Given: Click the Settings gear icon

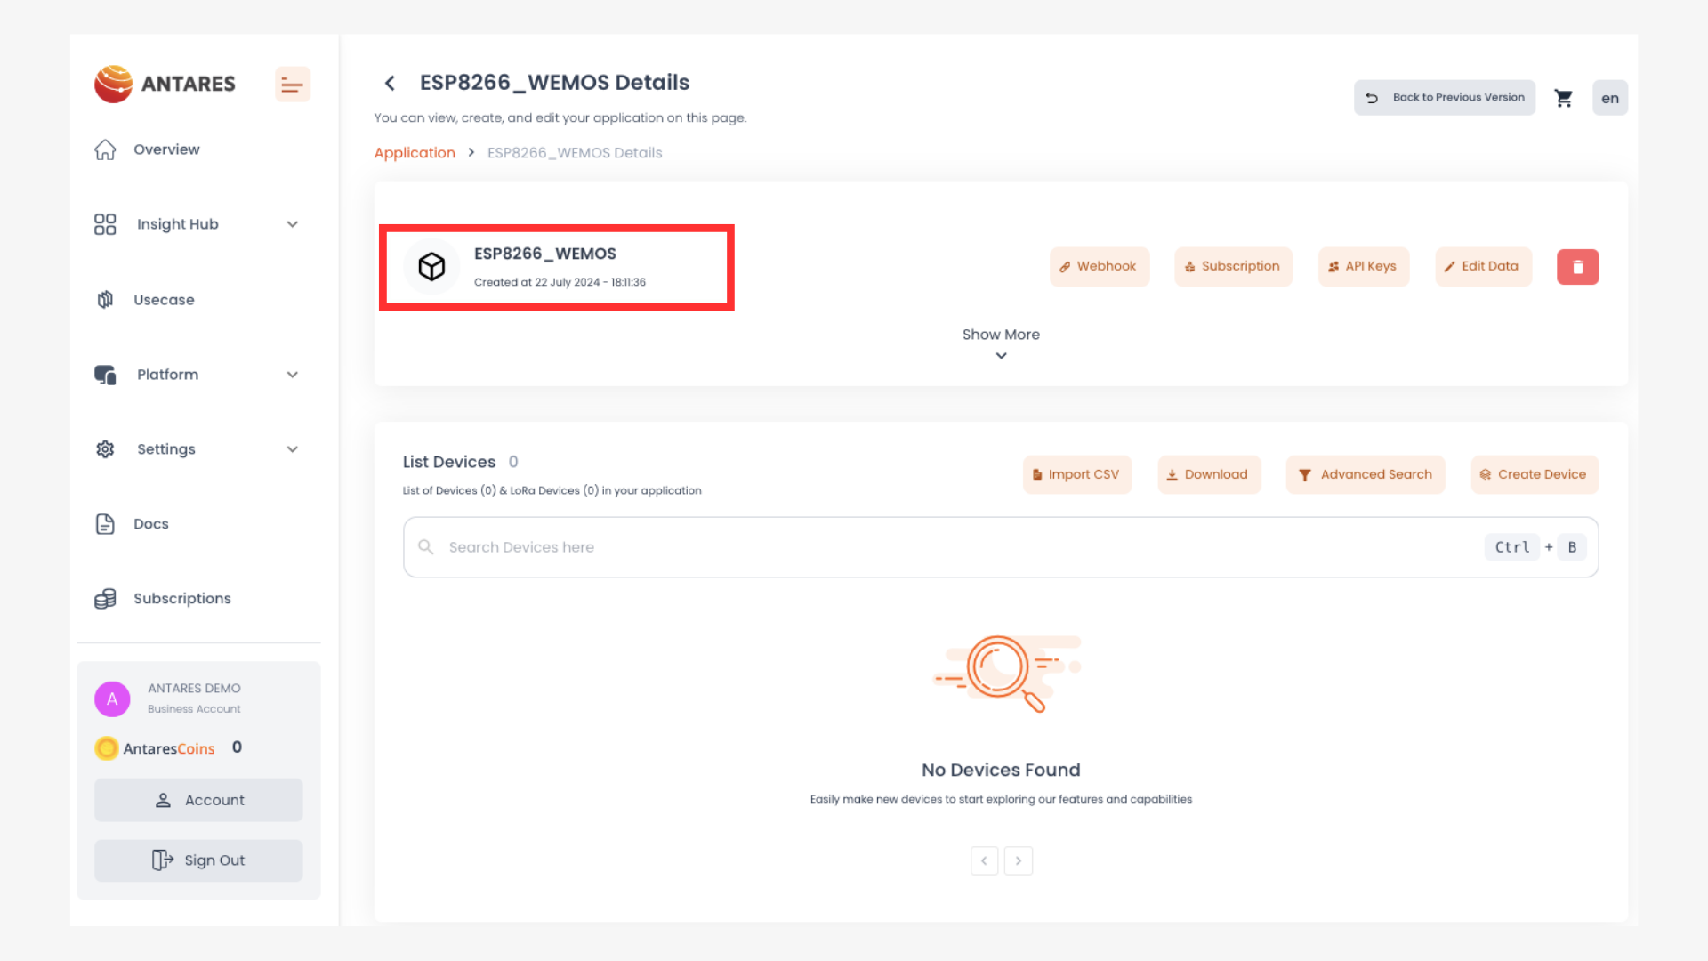Looking at the screenshot, I should coord(105,449).
